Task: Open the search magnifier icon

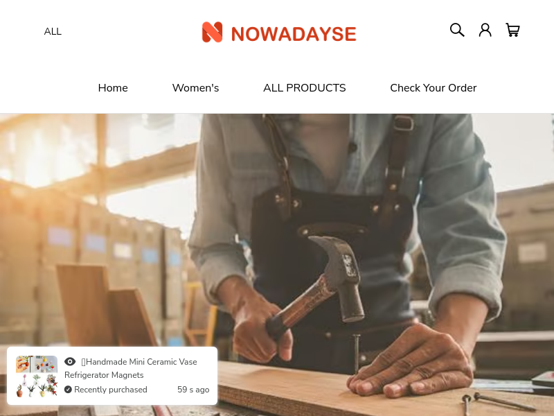Action: tap(457, 30)
